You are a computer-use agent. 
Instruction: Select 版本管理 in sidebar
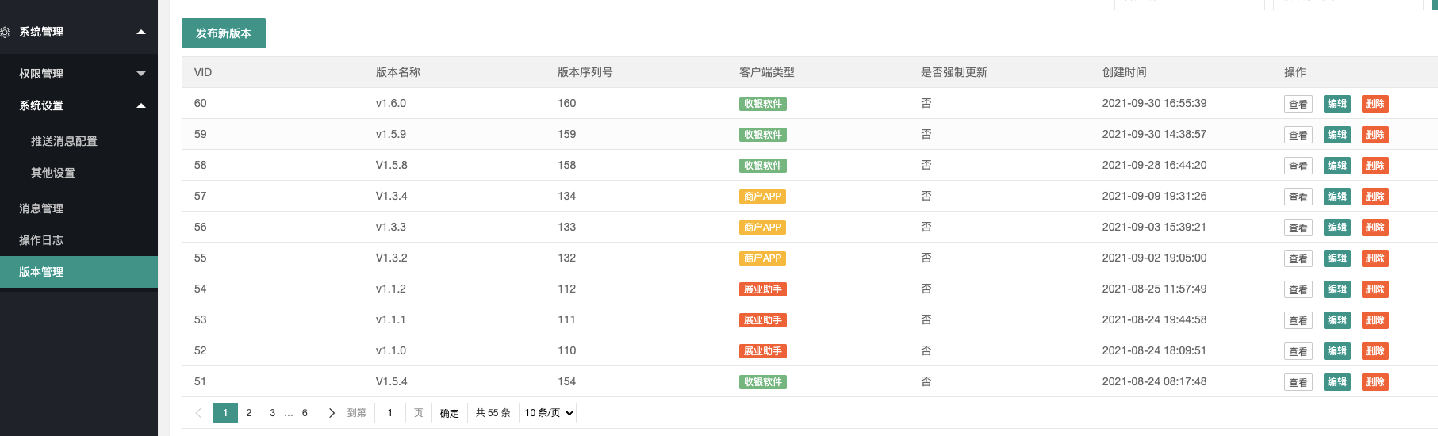pos(79,272)
